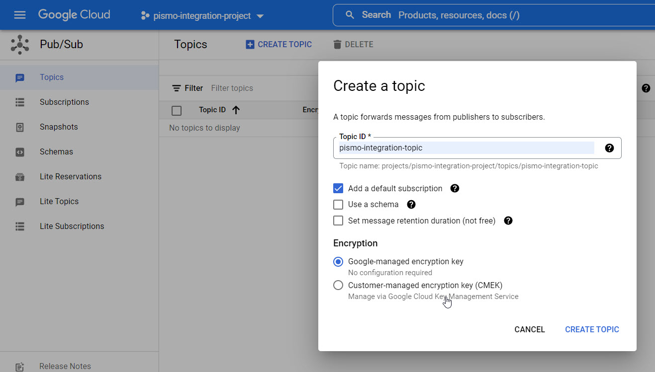Open Release Notes link
The height and width of the screenshot is (372, 655).
click(x=65, y=366)
